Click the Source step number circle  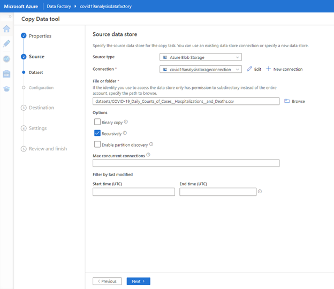click(24, 57)
